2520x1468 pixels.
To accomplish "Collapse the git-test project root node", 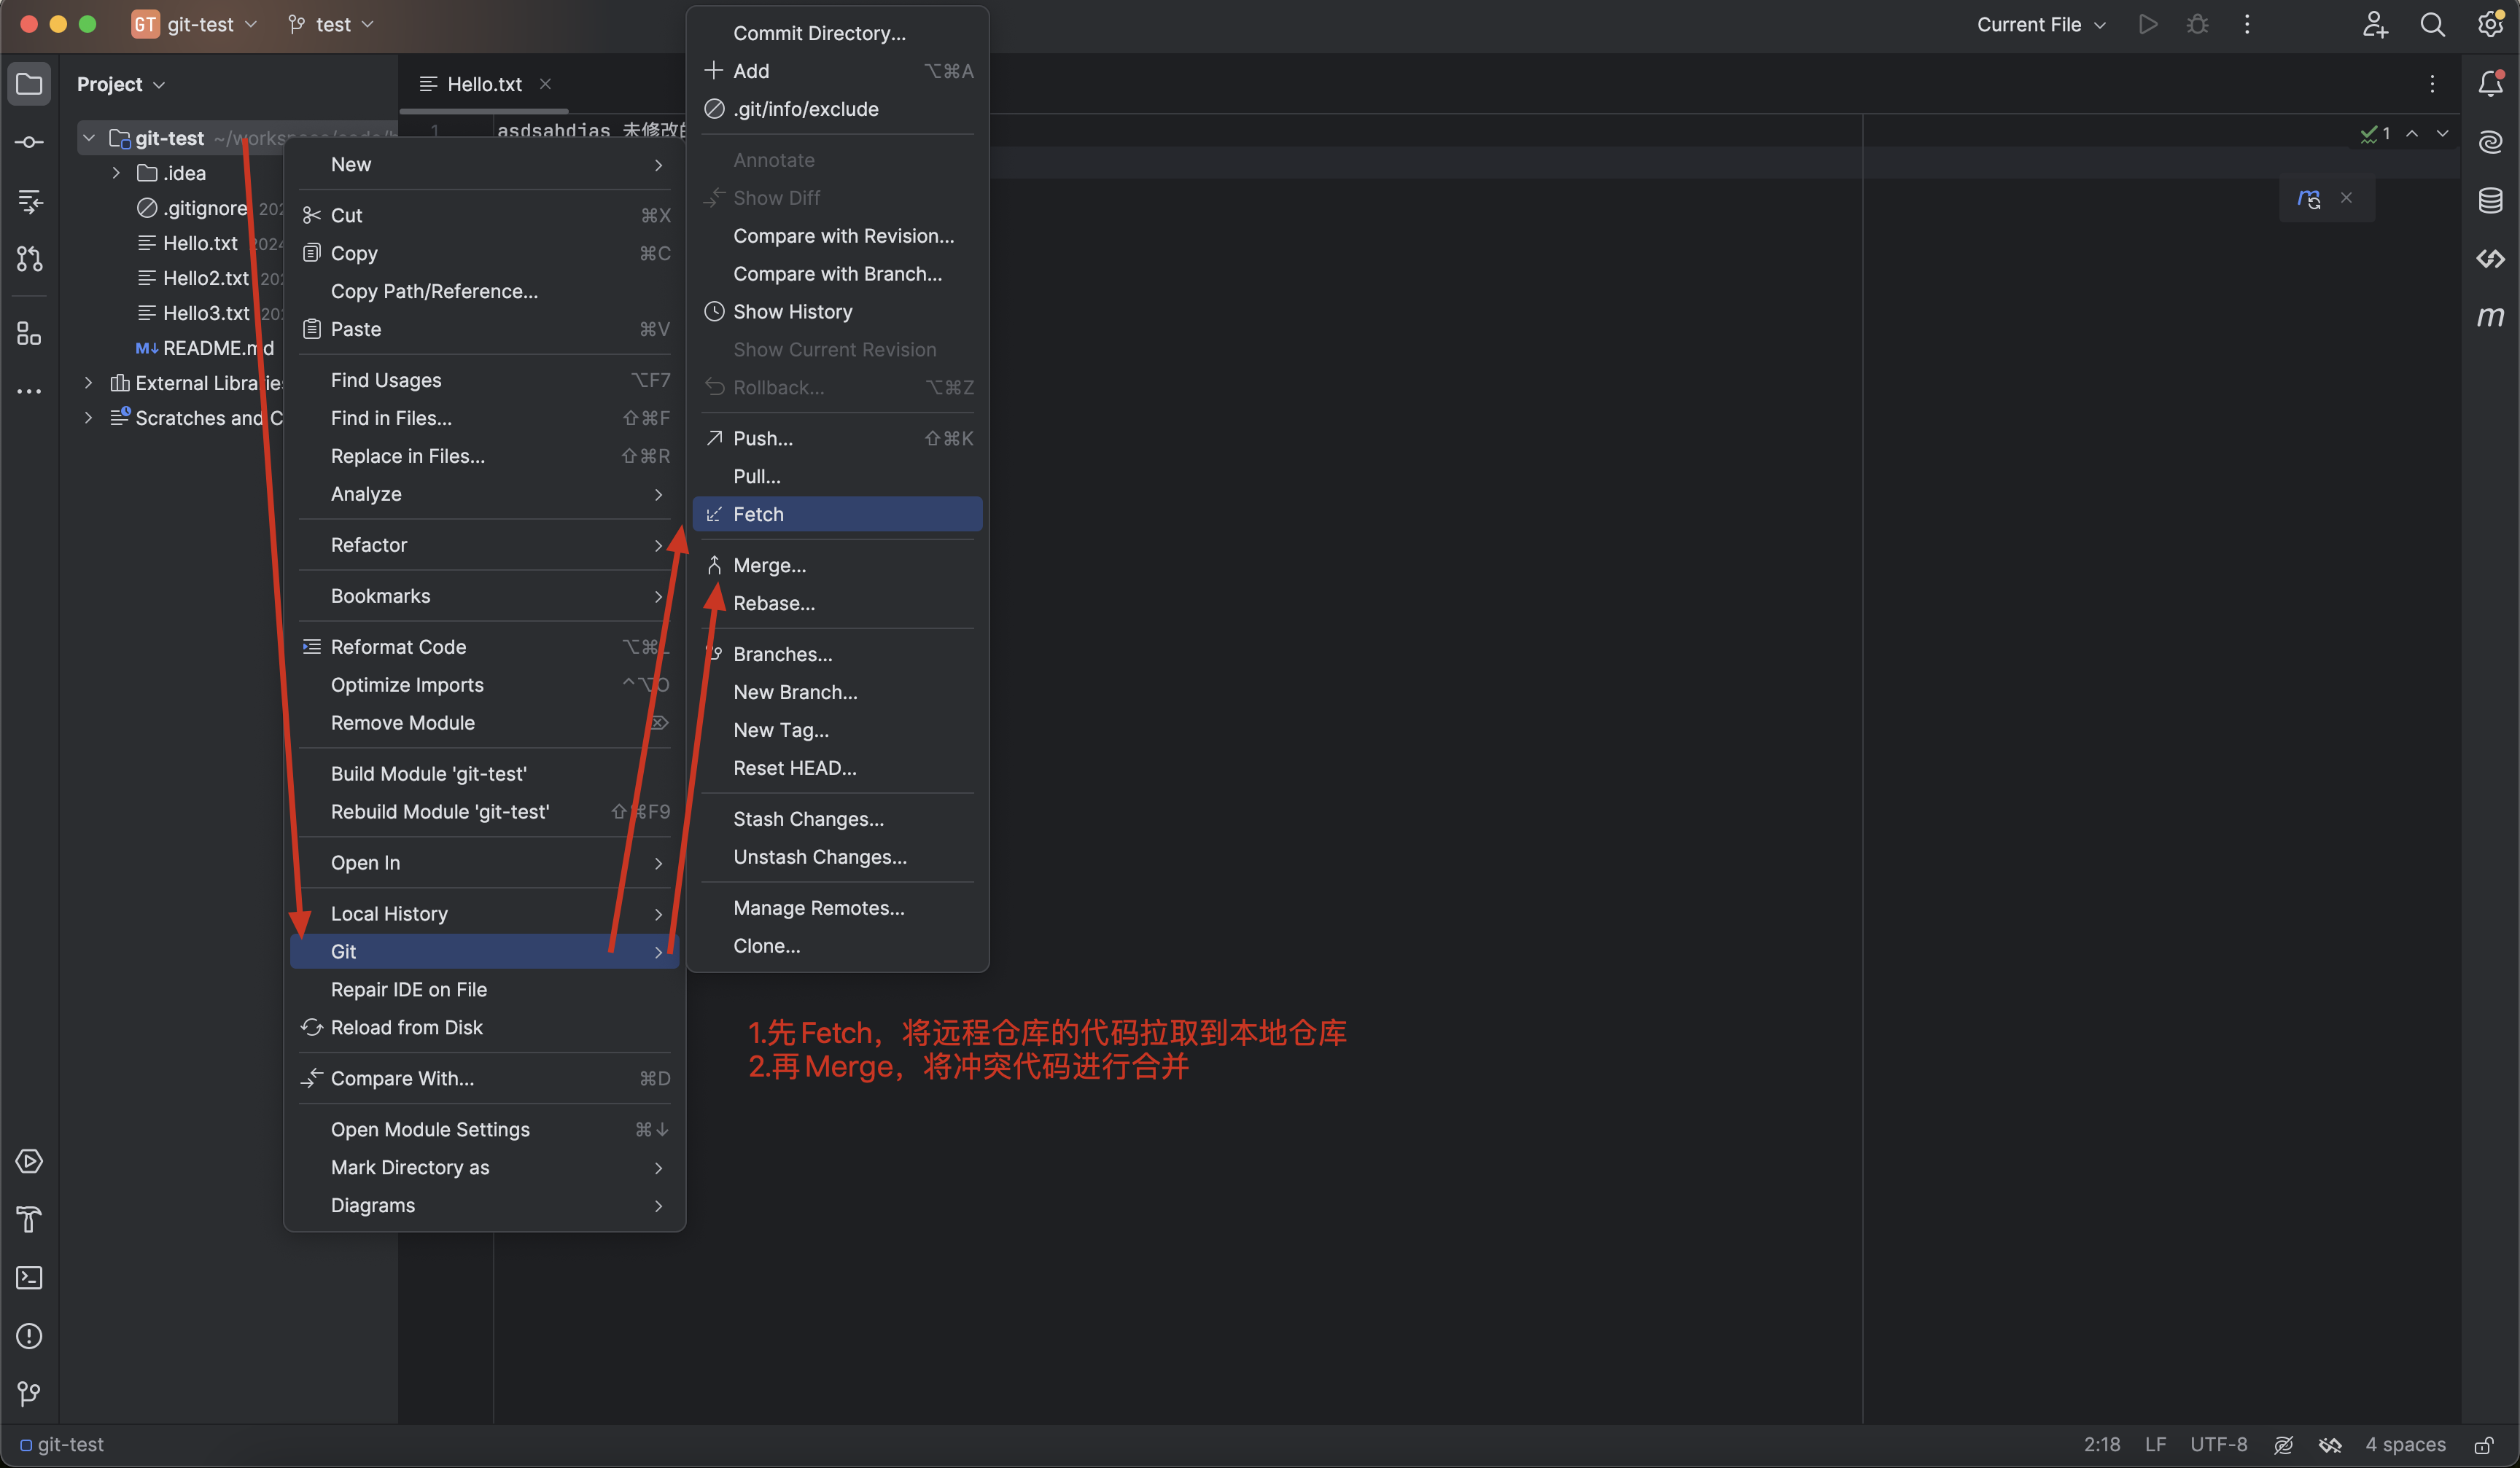I will tap(88, 137).
